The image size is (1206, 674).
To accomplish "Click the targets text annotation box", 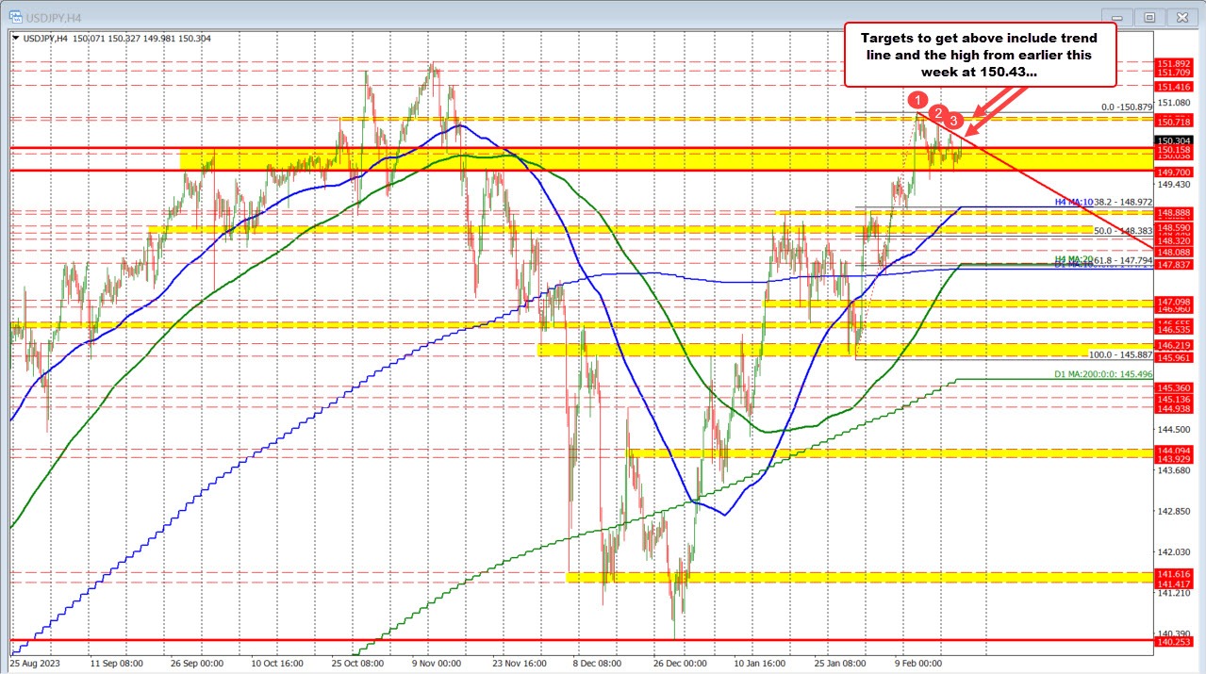I will click(x=981, y=55).
